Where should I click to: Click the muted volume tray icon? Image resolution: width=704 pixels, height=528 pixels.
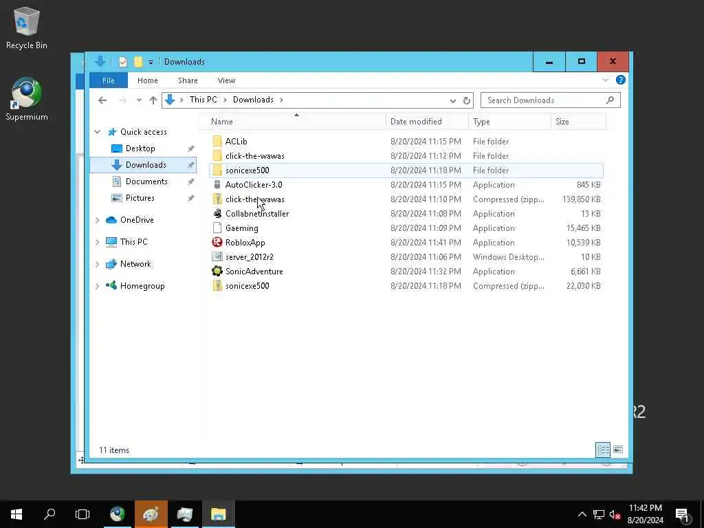[615, 514]
